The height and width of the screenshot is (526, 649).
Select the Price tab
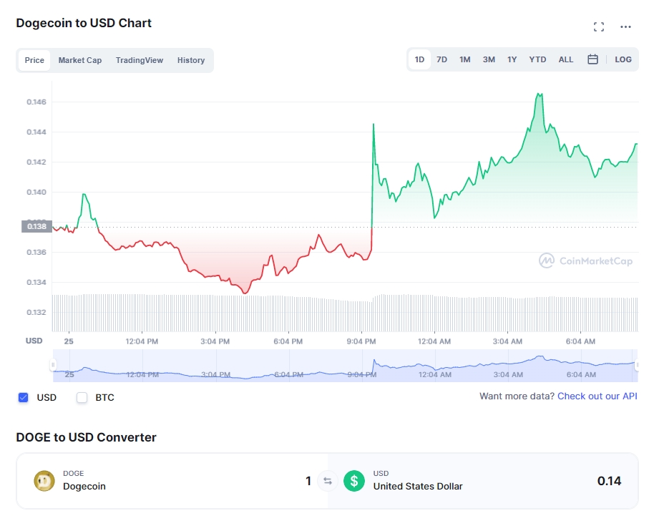pos(34,60)
